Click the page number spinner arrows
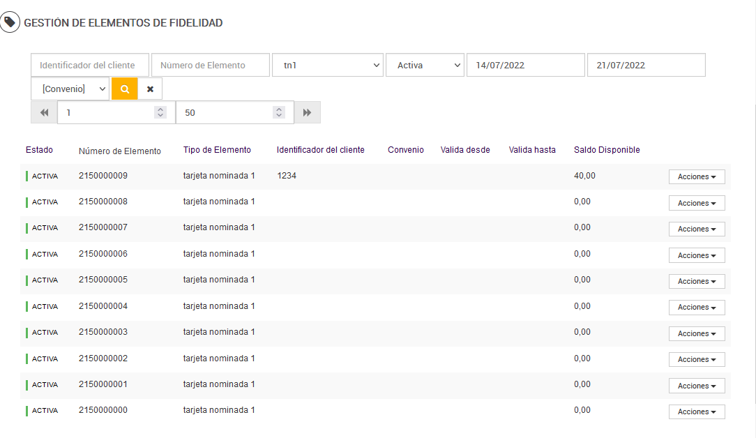The image size is (756, 438). (x=160, y=112)
